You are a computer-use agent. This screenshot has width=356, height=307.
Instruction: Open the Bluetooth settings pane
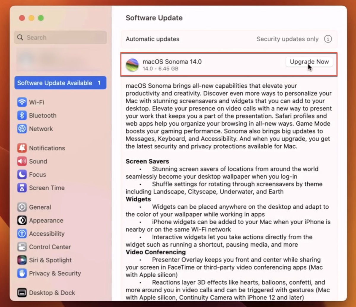[x=60, y=116]
